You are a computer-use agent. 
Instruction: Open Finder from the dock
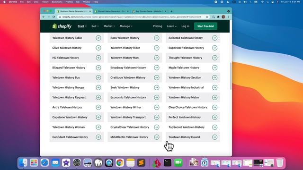[x=23, y=162]
